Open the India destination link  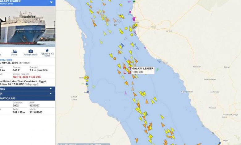pyautogui.click(x=6, y=60)
